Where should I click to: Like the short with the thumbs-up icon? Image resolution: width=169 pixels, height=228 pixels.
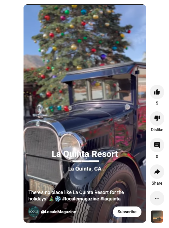[x=157, y=92]
